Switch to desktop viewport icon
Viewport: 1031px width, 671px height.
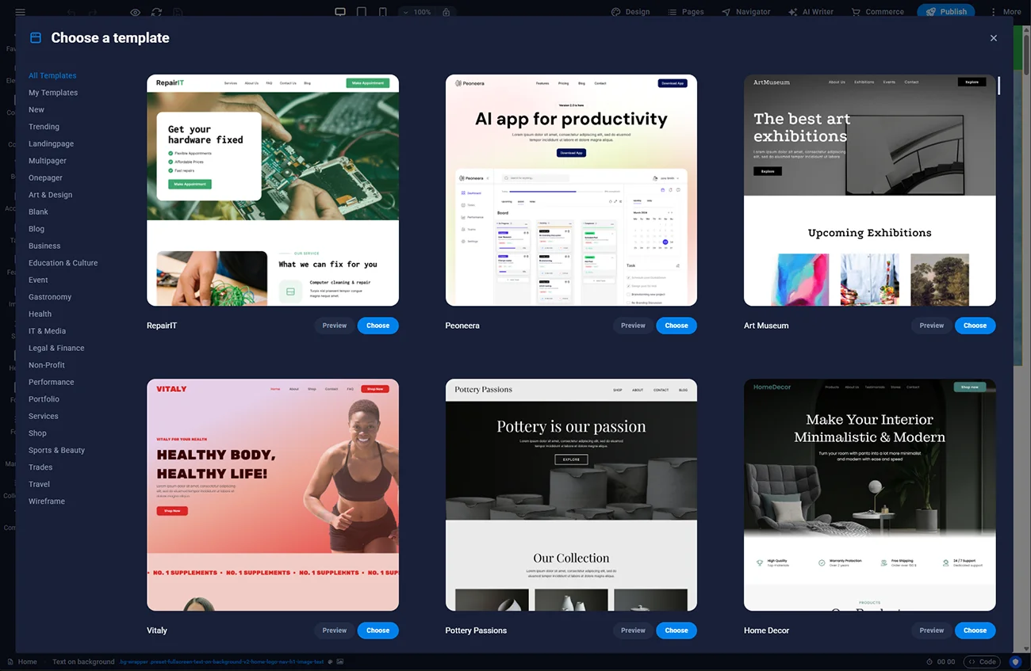pyautogui.click(x=340, y=12)
